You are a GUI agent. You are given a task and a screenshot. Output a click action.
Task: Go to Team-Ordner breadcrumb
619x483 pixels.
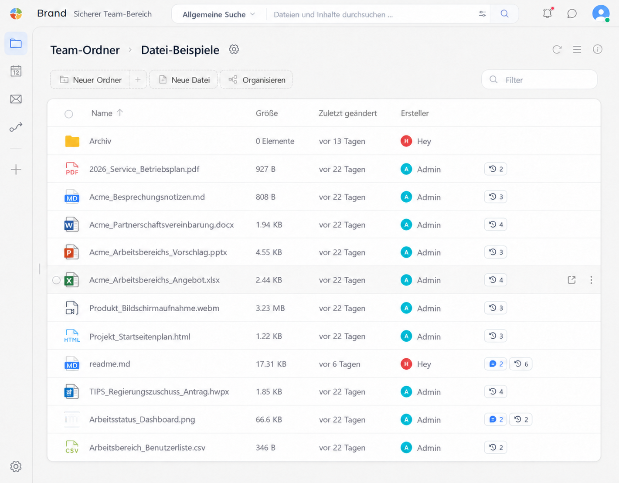[x=85, y=50]
